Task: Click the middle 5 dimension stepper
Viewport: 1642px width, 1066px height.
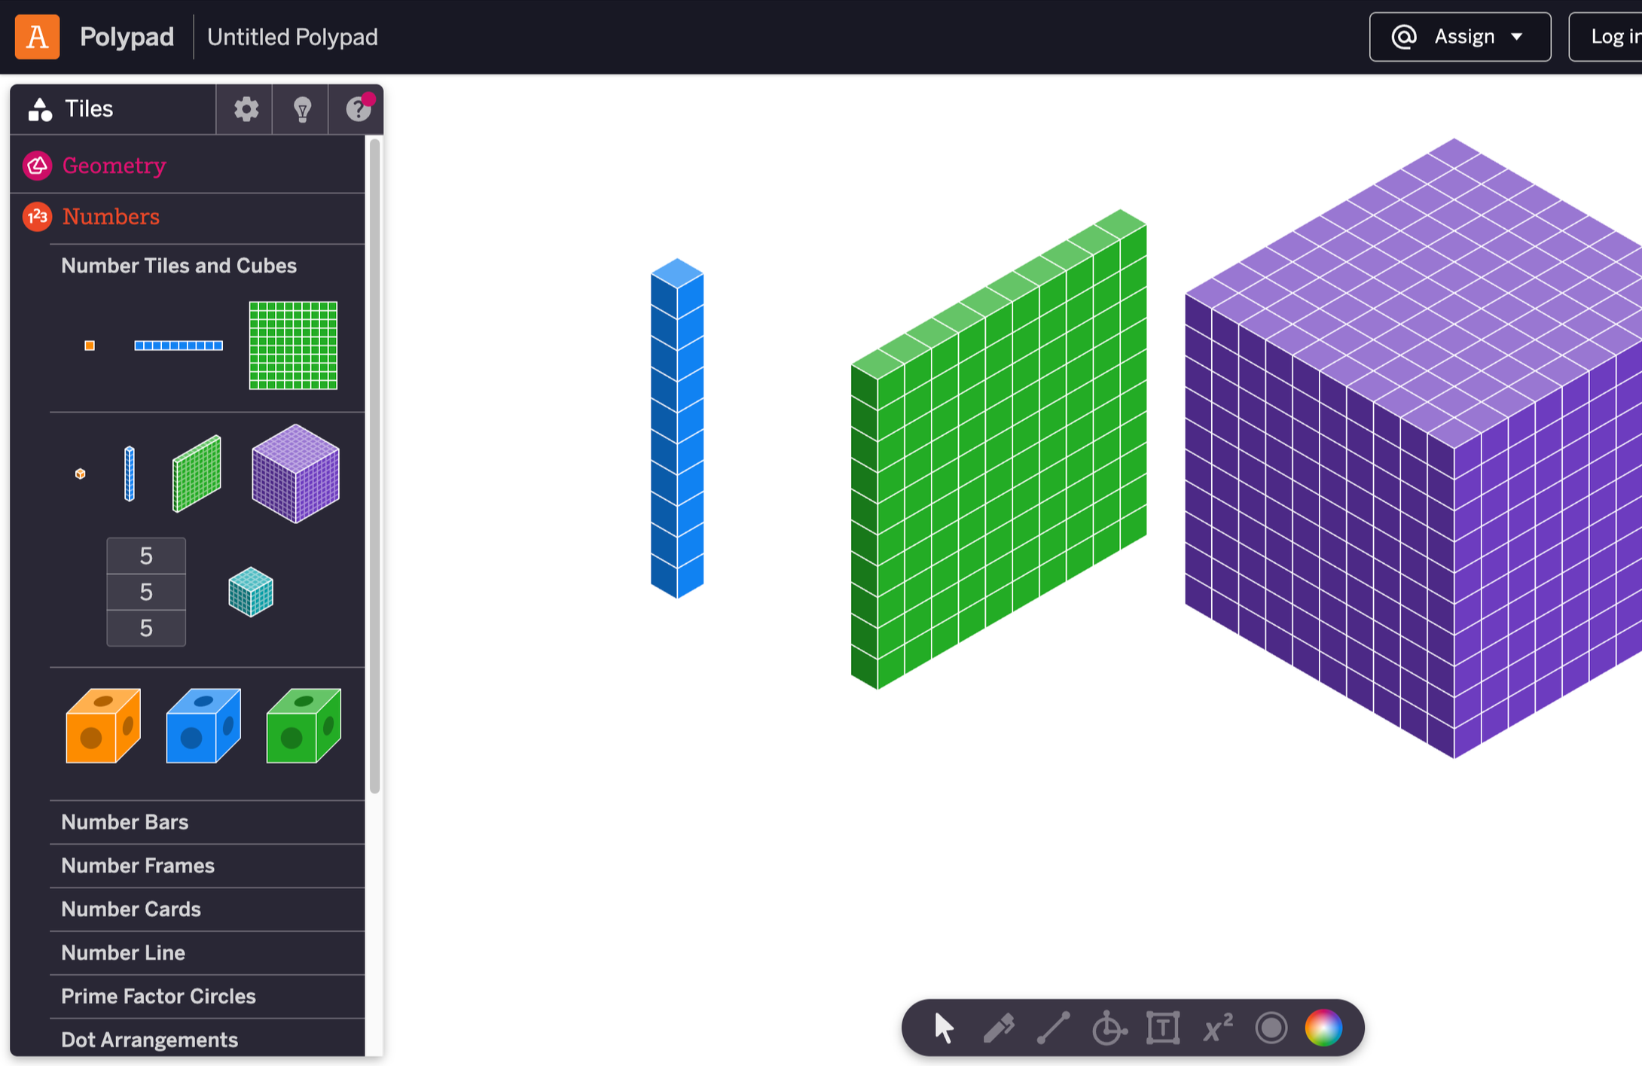Action: click(x=146, y=592)
